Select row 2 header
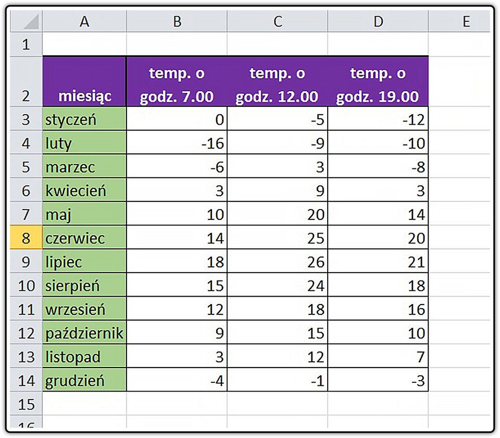500x438 pixels. pyautogui.click(x=26, y=82)
